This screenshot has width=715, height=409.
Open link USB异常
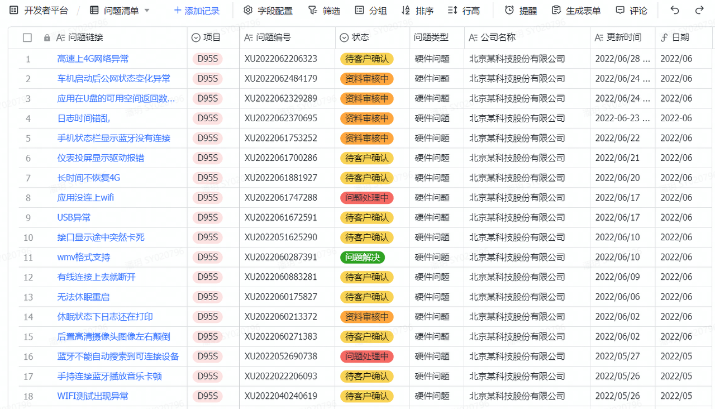coord(74,217)
